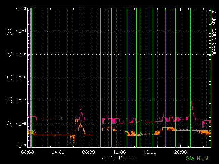Click the 10^-6 y-axis tick label
Image resolution: width=219 pixels, height=164 pixels.
click(x=21, y=78)
